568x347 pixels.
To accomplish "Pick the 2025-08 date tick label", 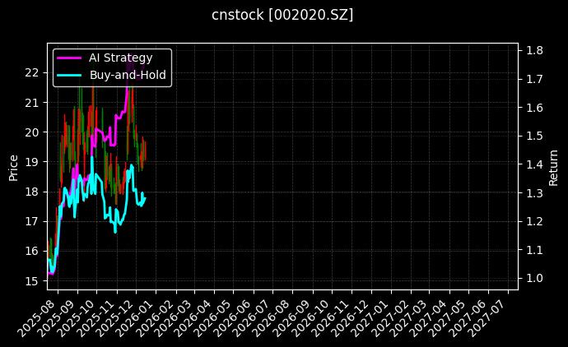I will tap(44, 317).
